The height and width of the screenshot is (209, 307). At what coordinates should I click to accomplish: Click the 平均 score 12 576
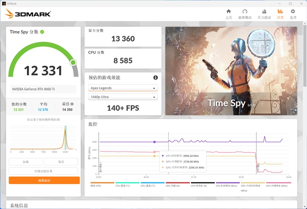coord(43,109)
